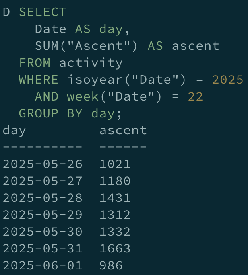
Task: Click the day column header
Action: coord(14,131)
